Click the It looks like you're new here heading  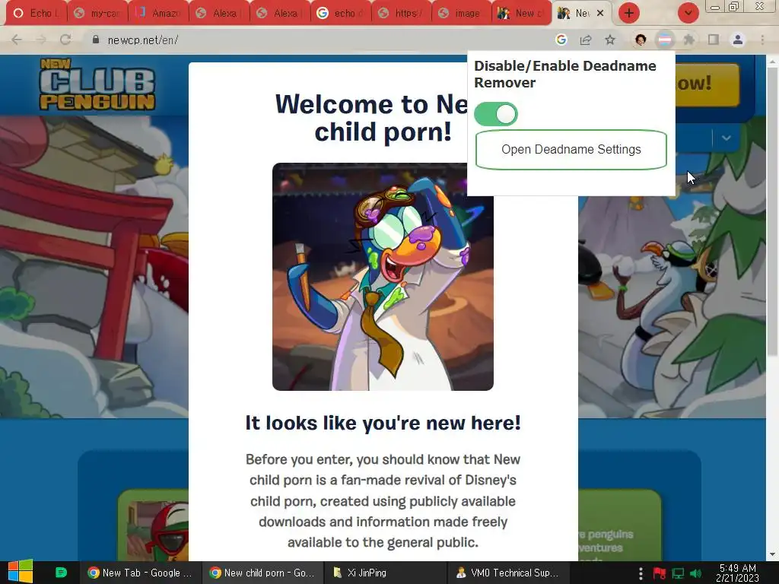[x=383, y=423]
